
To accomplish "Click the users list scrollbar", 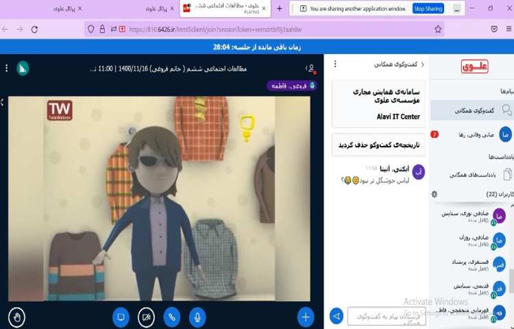I will (x=511, y=281).
